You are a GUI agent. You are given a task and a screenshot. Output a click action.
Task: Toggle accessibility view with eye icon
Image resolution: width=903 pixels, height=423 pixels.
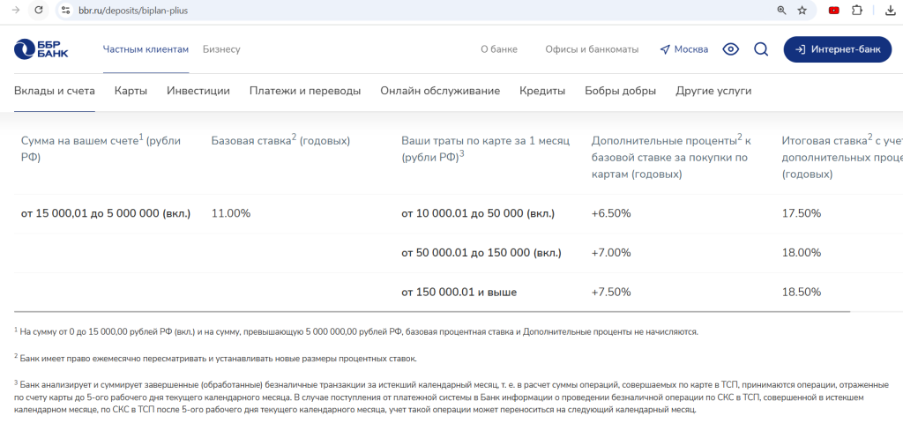click(731, 49)
